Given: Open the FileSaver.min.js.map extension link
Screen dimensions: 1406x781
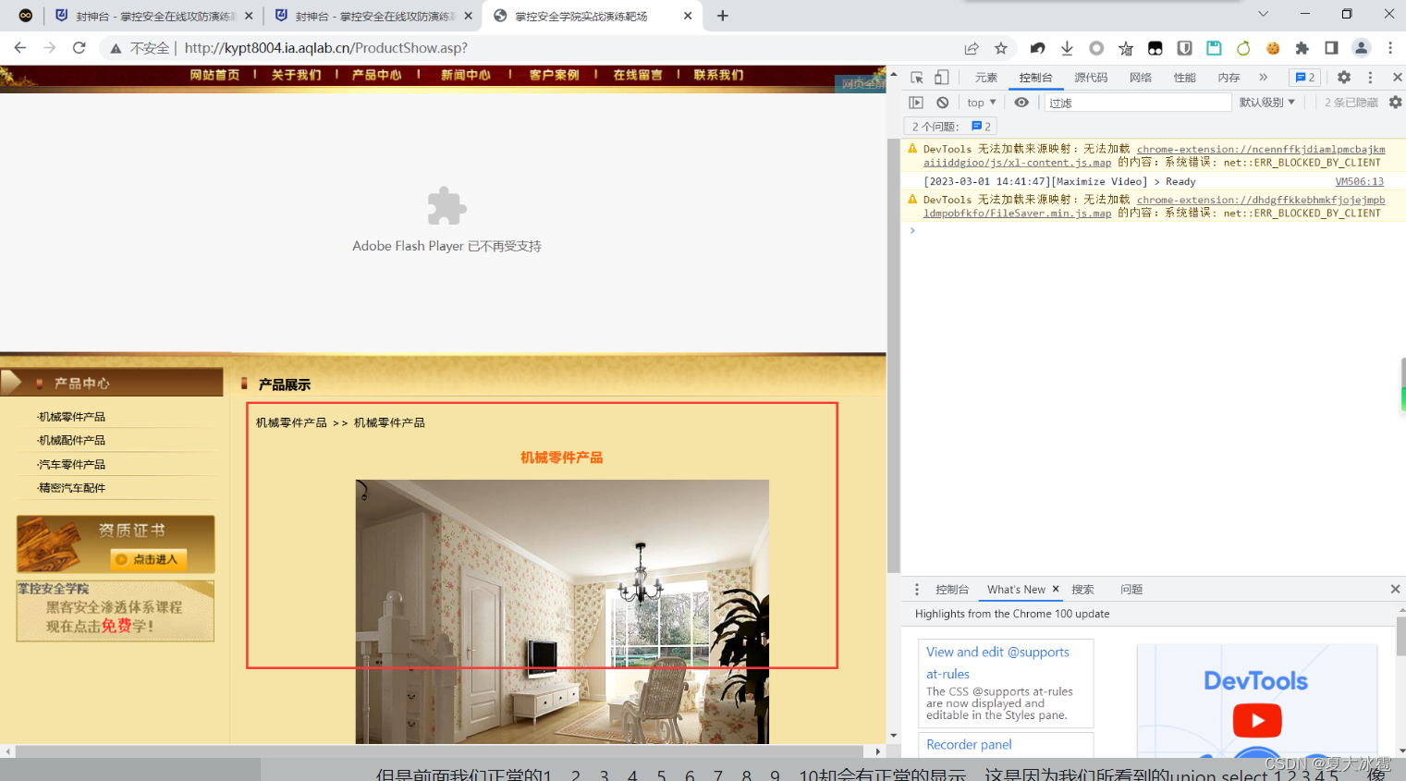Looking at the screenshot, I should click(1154, 206).
